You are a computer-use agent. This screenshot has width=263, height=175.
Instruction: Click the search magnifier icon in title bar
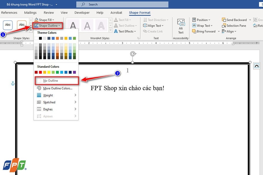(83, 4)
